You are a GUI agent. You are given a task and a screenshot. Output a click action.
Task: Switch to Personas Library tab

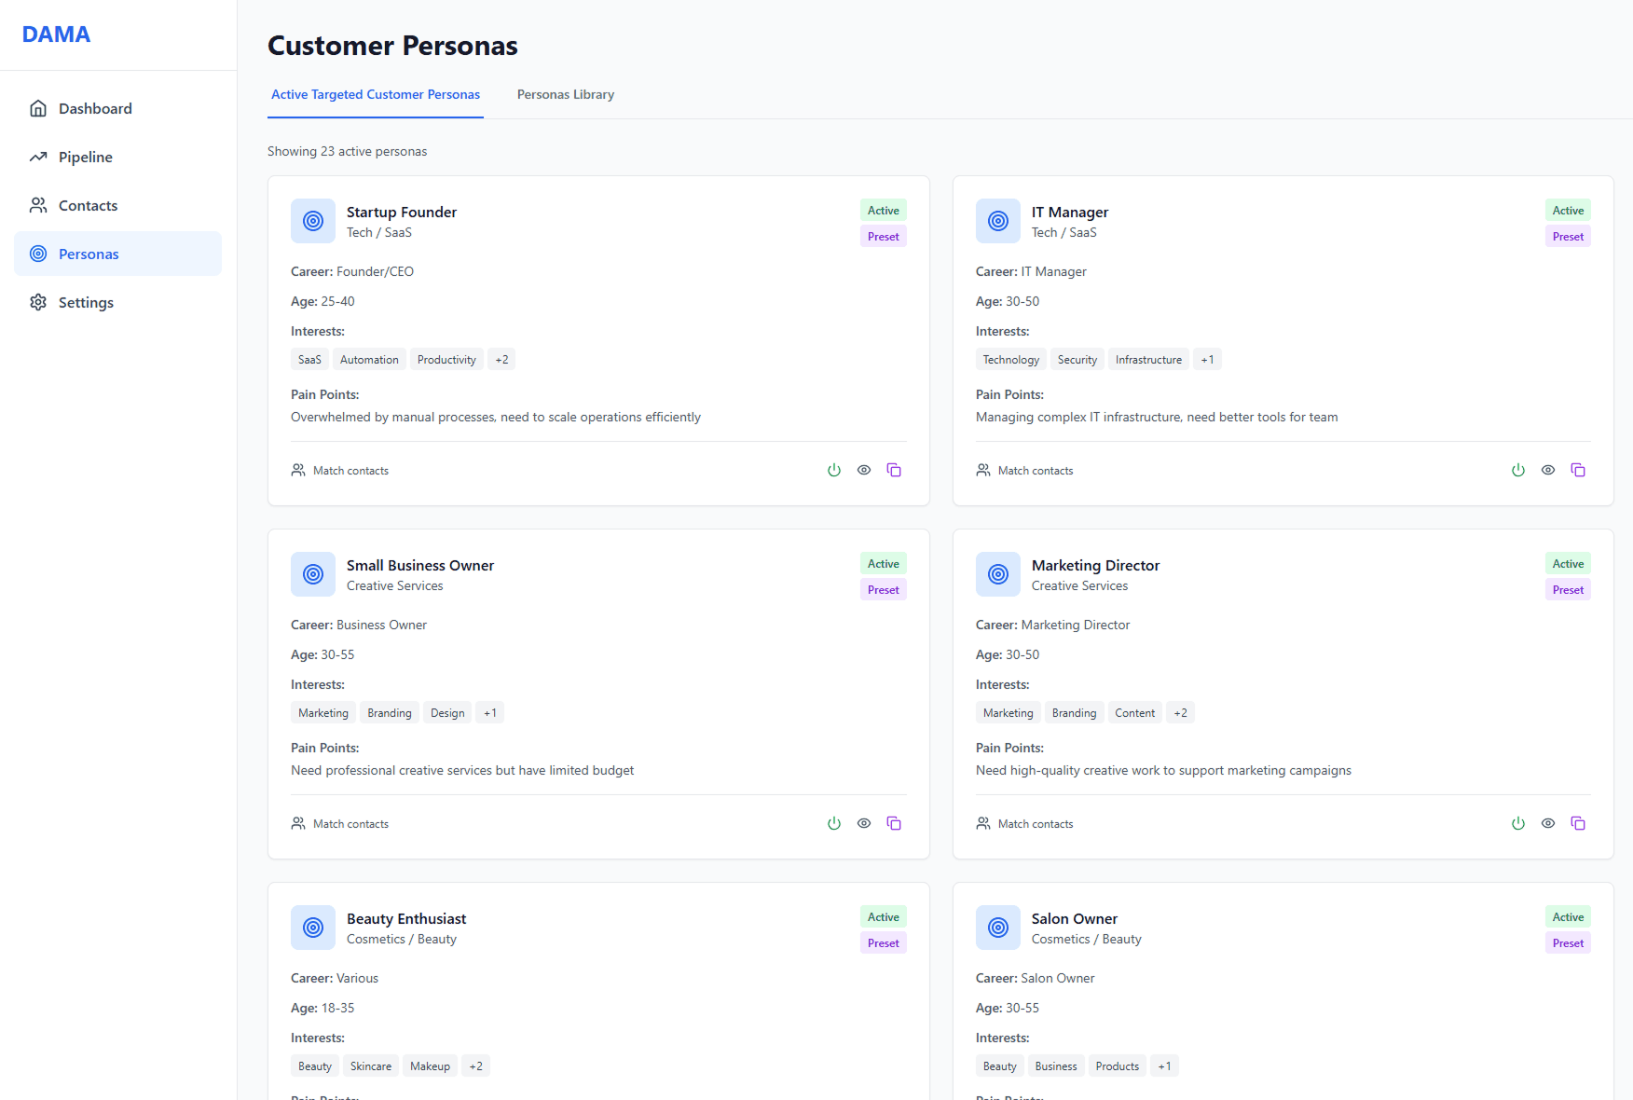tap(566, 94)
